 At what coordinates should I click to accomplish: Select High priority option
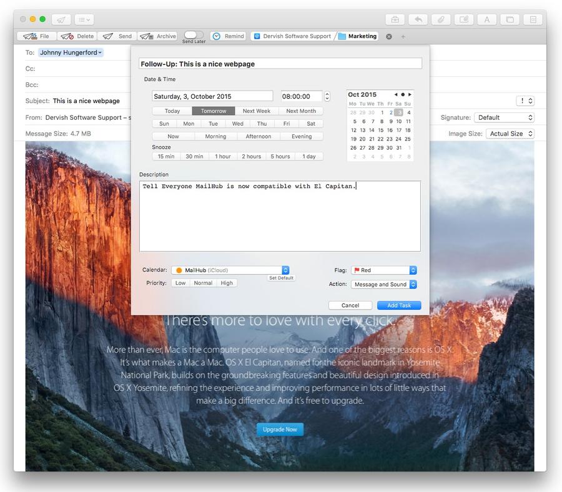pyautogui.click(x=227, y=283)
